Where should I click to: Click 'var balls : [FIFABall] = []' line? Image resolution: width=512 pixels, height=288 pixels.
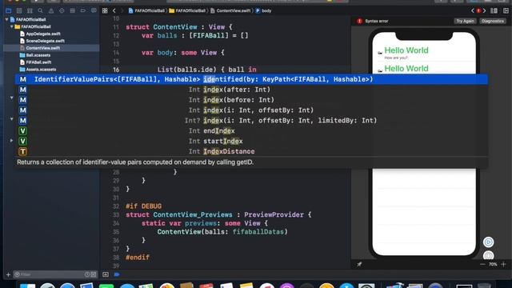click(x=195, y=35)
